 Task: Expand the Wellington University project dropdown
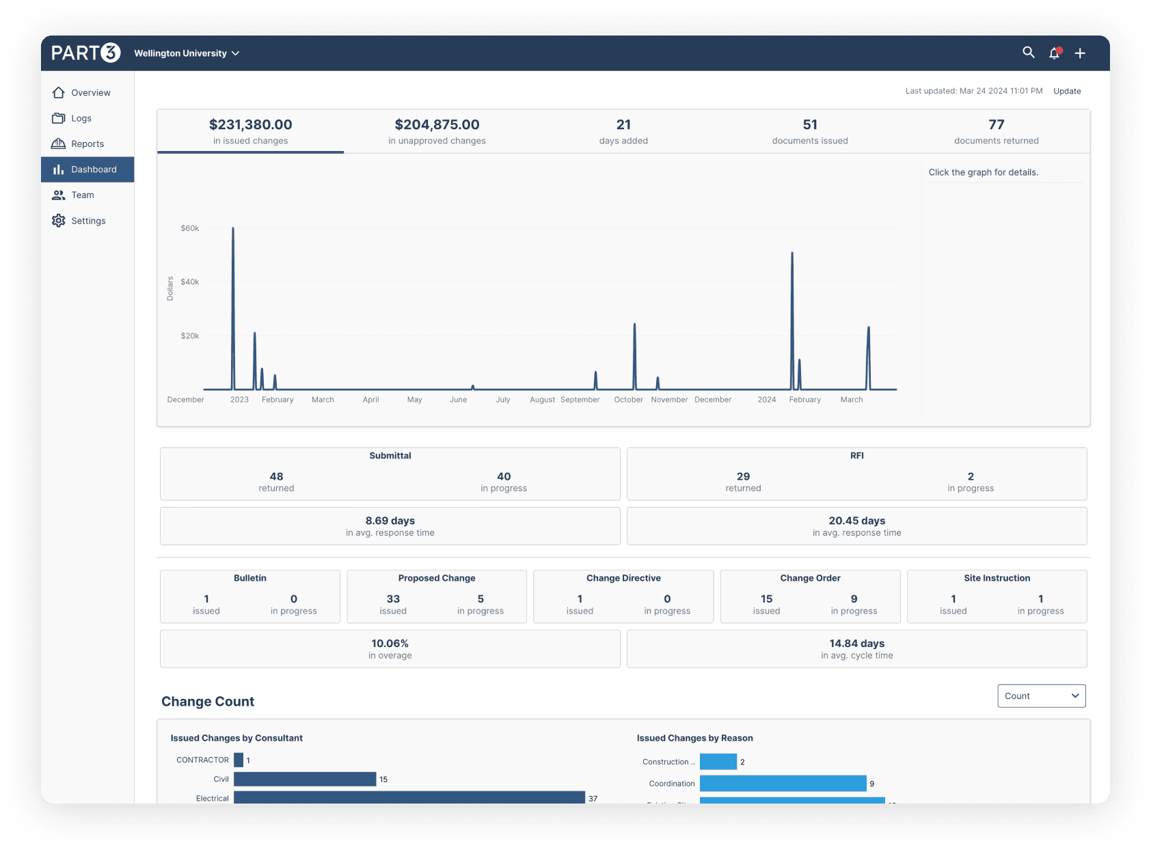(x=187, y=53)
